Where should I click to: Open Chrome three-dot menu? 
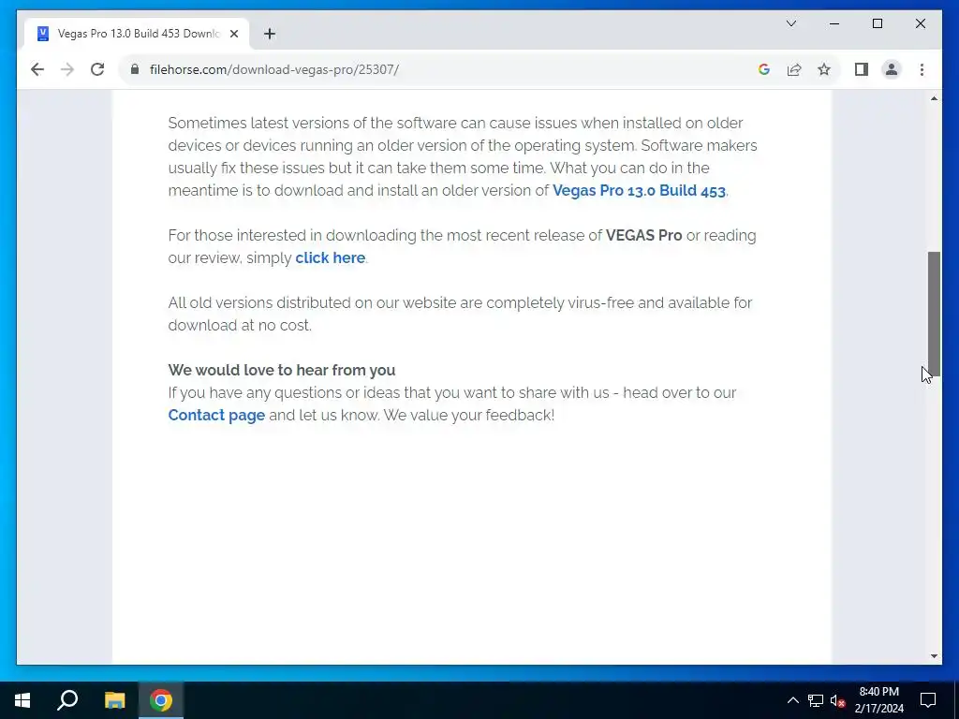[x=922, y=69]
